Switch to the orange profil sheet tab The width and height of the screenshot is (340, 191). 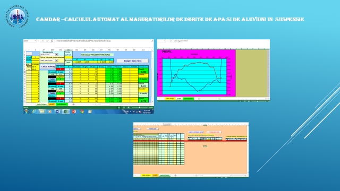point(52,105)
